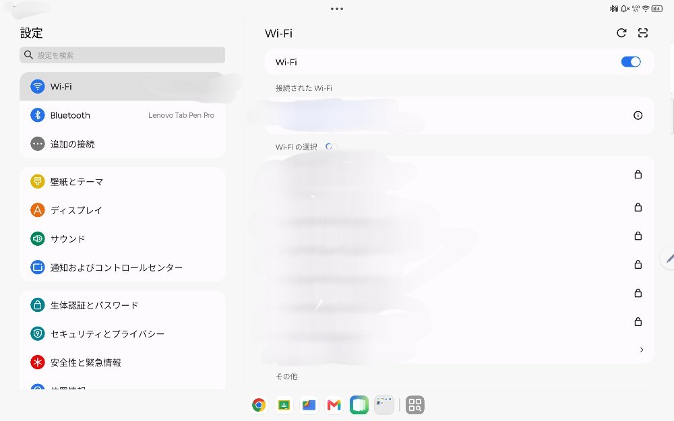The image size is (674, 421).
Task: Open the app folder in the dock
Action: point(384,405)
